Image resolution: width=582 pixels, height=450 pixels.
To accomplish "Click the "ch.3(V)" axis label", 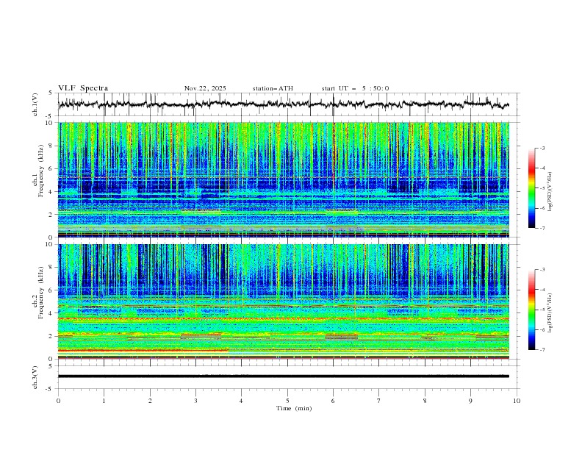I will pyautogui.click(x=35, y=377).
